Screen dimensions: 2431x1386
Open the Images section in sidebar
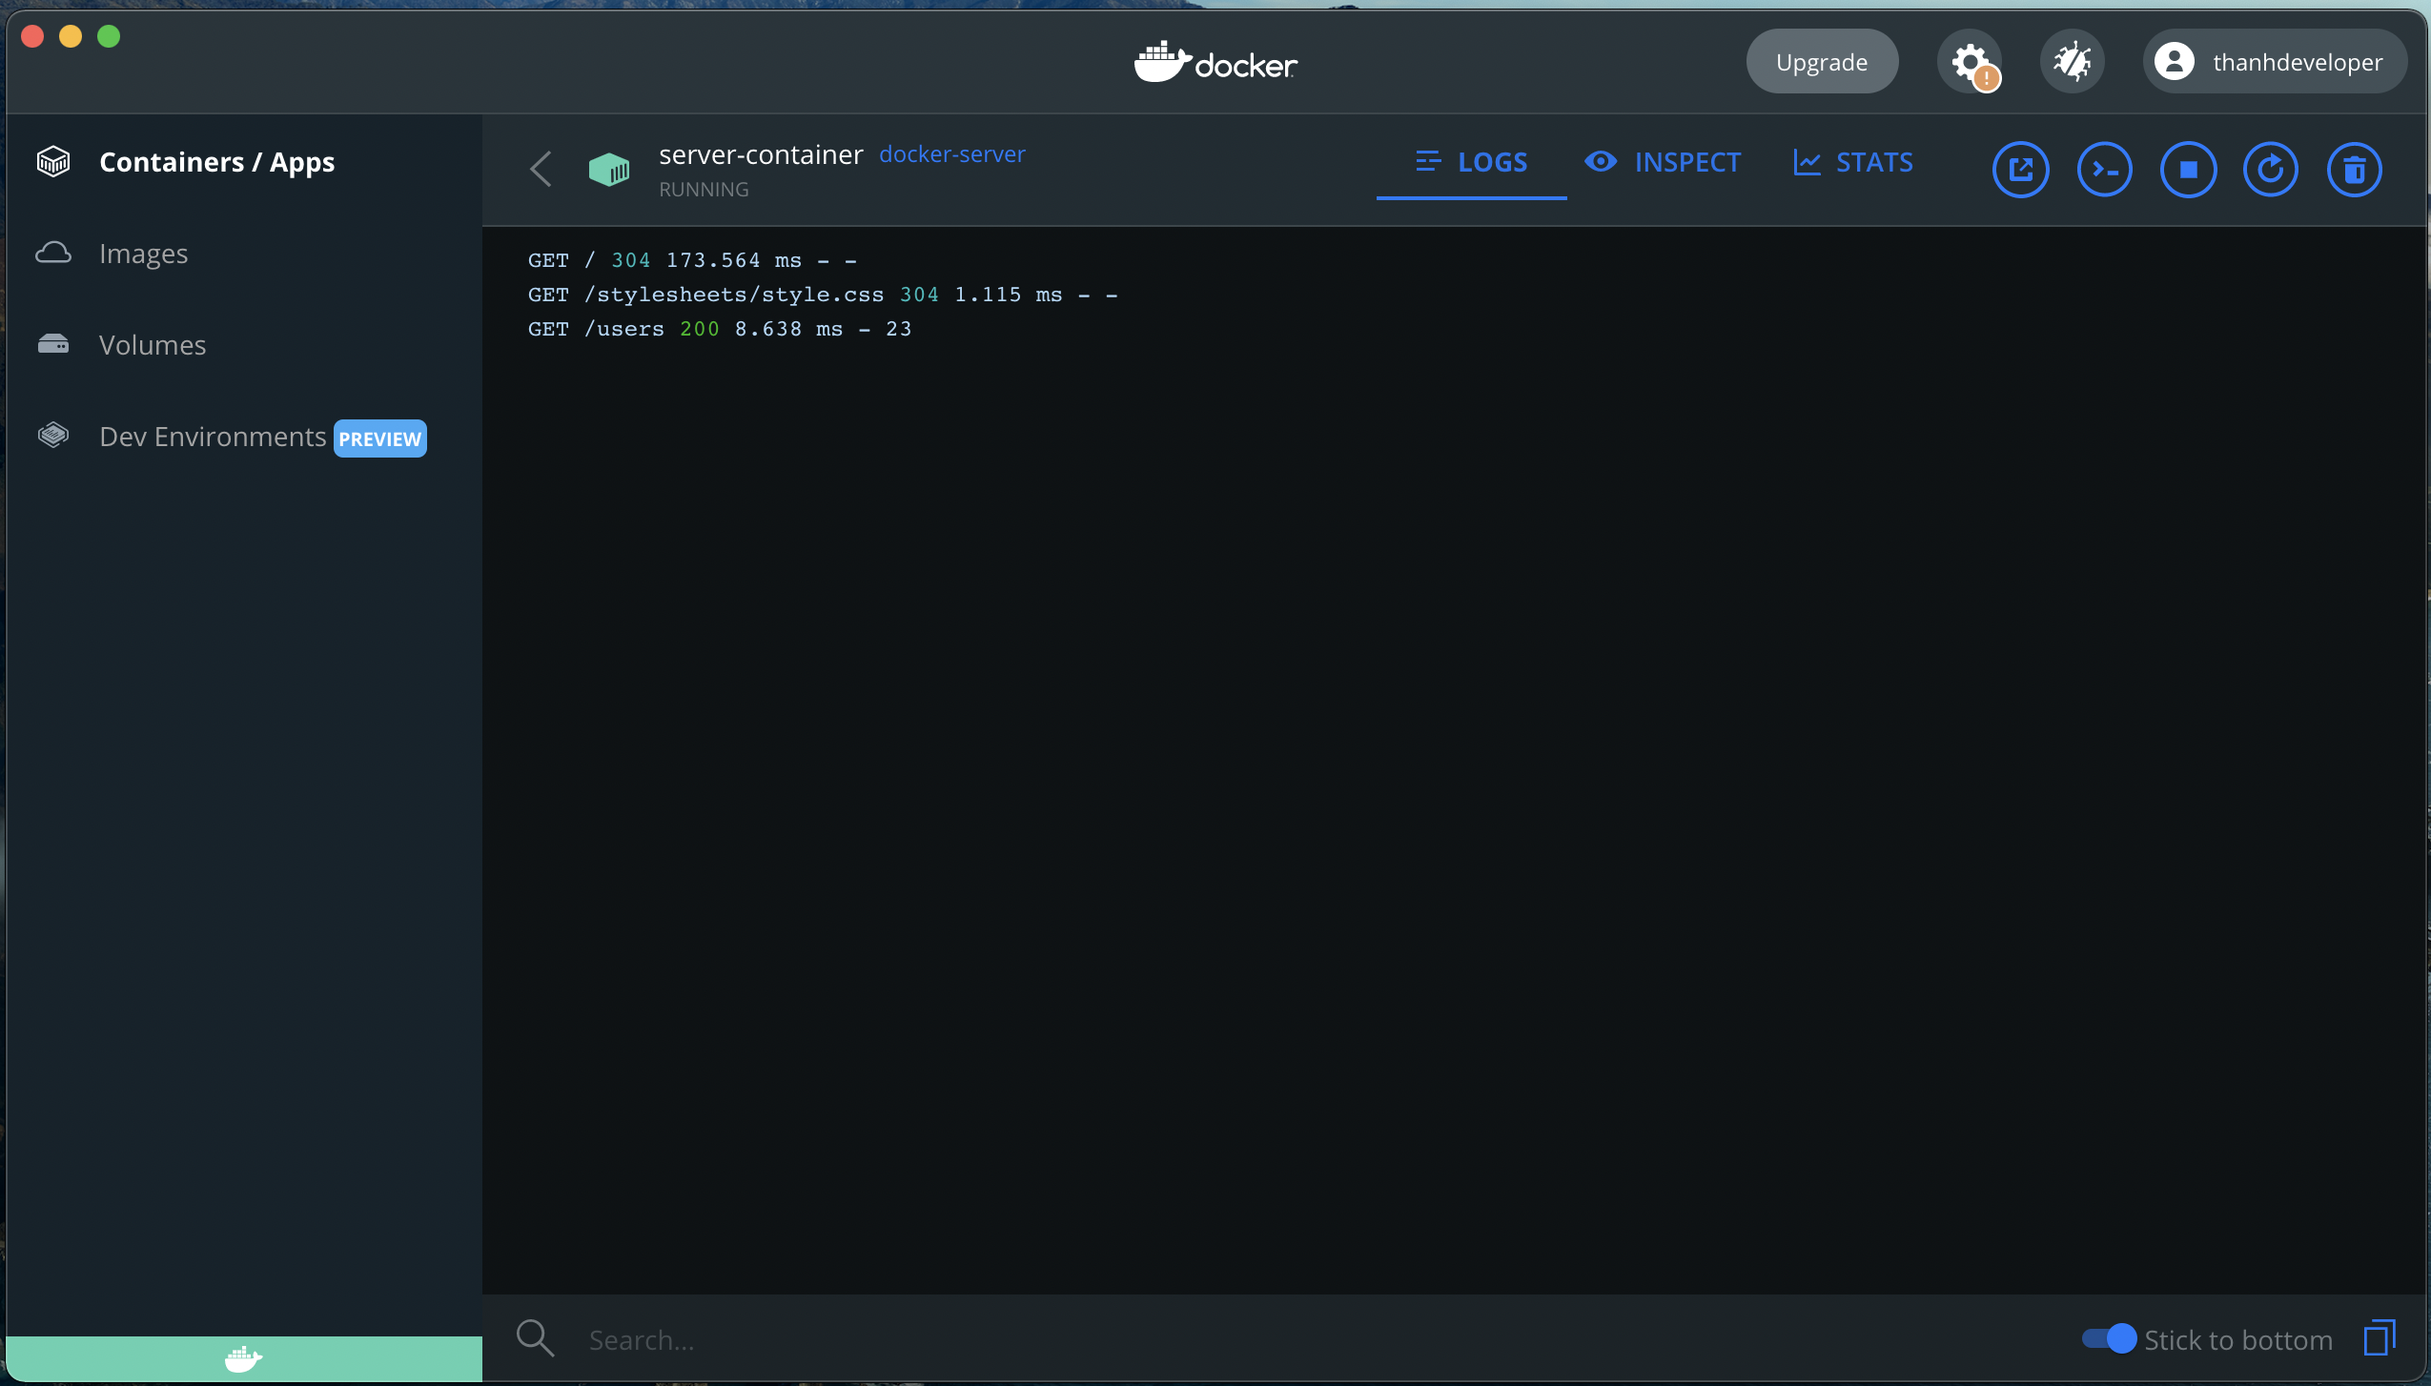pos(142,253)
